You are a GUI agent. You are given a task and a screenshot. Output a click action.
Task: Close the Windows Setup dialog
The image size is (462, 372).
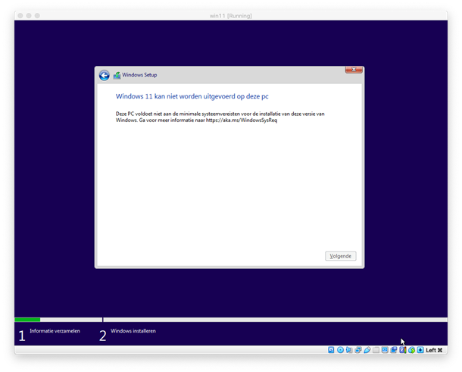(x=354, y=70)
